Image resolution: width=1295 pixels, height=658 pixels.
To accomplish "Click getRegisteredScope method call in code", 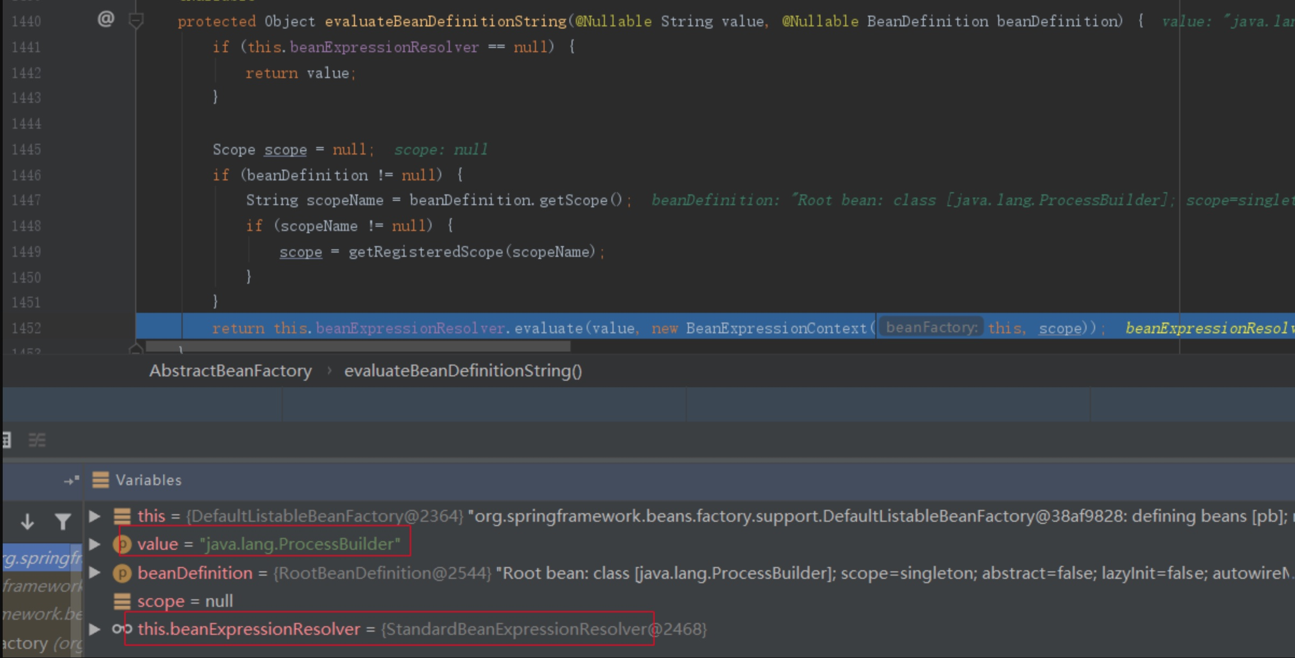I will pos(426,251).
